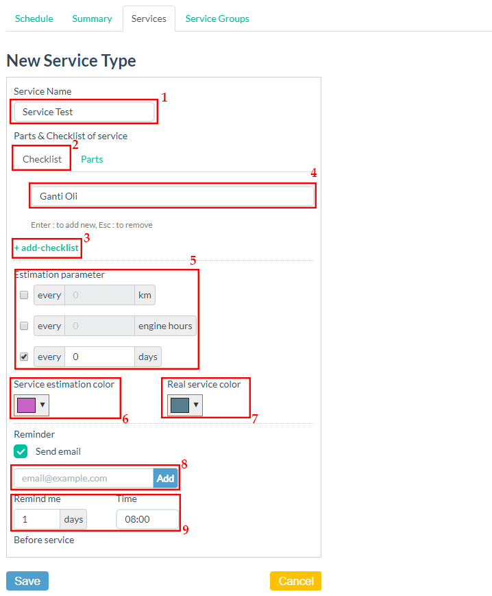Click the reminder Time field showing 08:00
492x596 pixels.
(x=147, y=519)
